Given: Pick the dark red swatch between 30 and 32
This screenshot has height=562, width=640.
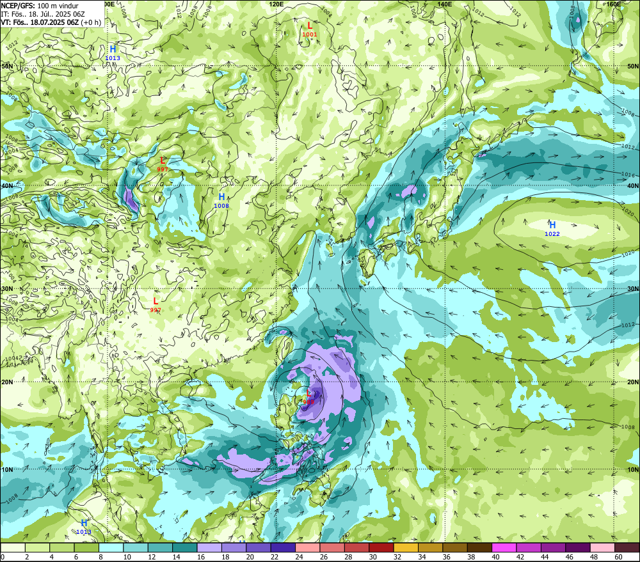Looking at the screenshot, I should [x=381, y=547].
